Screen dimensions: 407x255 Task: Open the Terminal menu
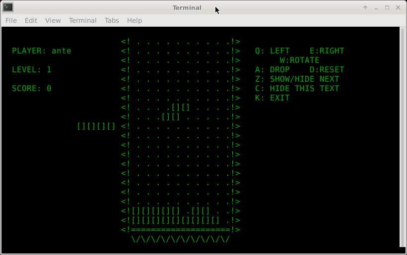point(82,20)
